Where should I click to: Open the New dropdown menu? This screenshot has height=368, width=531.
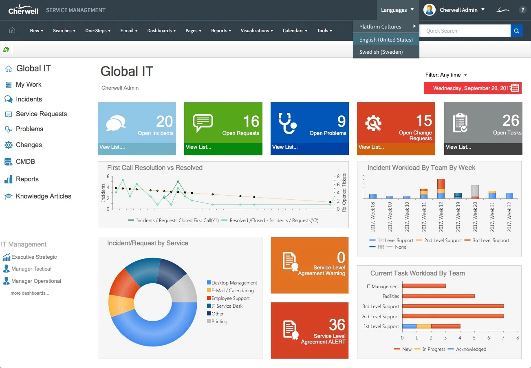tap(37, 31)
